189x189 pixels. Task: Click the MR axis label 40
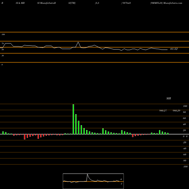[x=184, y=124]
